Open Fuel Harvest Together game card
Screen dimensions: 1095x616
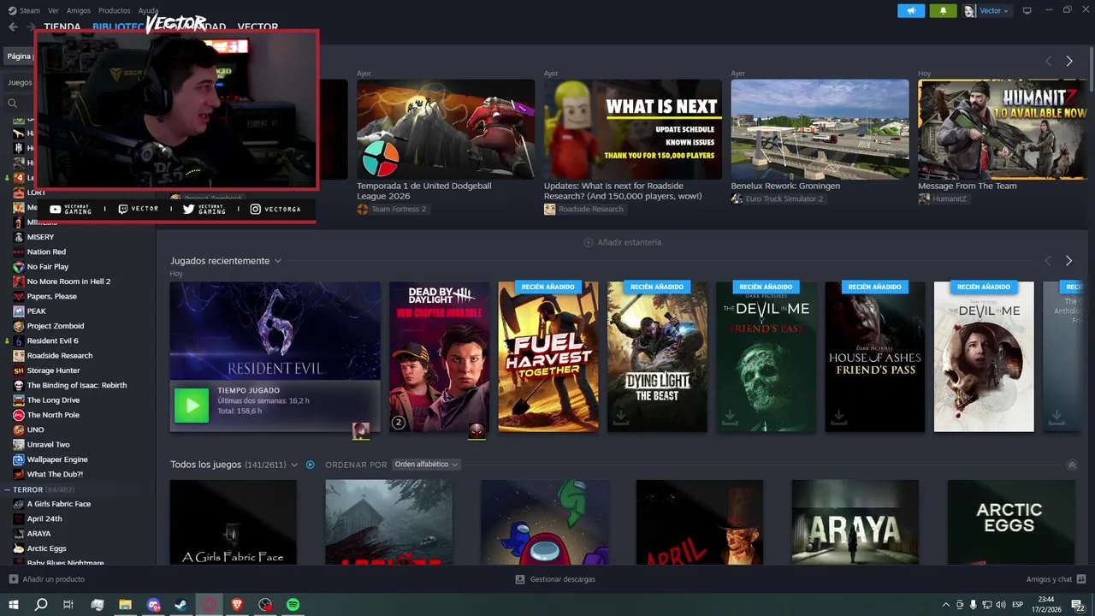click(548, 357)
